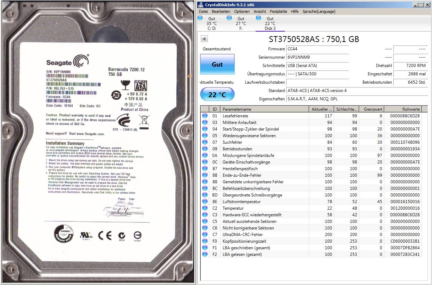432x285 pixels.
Task: Click status icon for Start/Stopp-Zyklen der Spindel
Action: [205, 129]
